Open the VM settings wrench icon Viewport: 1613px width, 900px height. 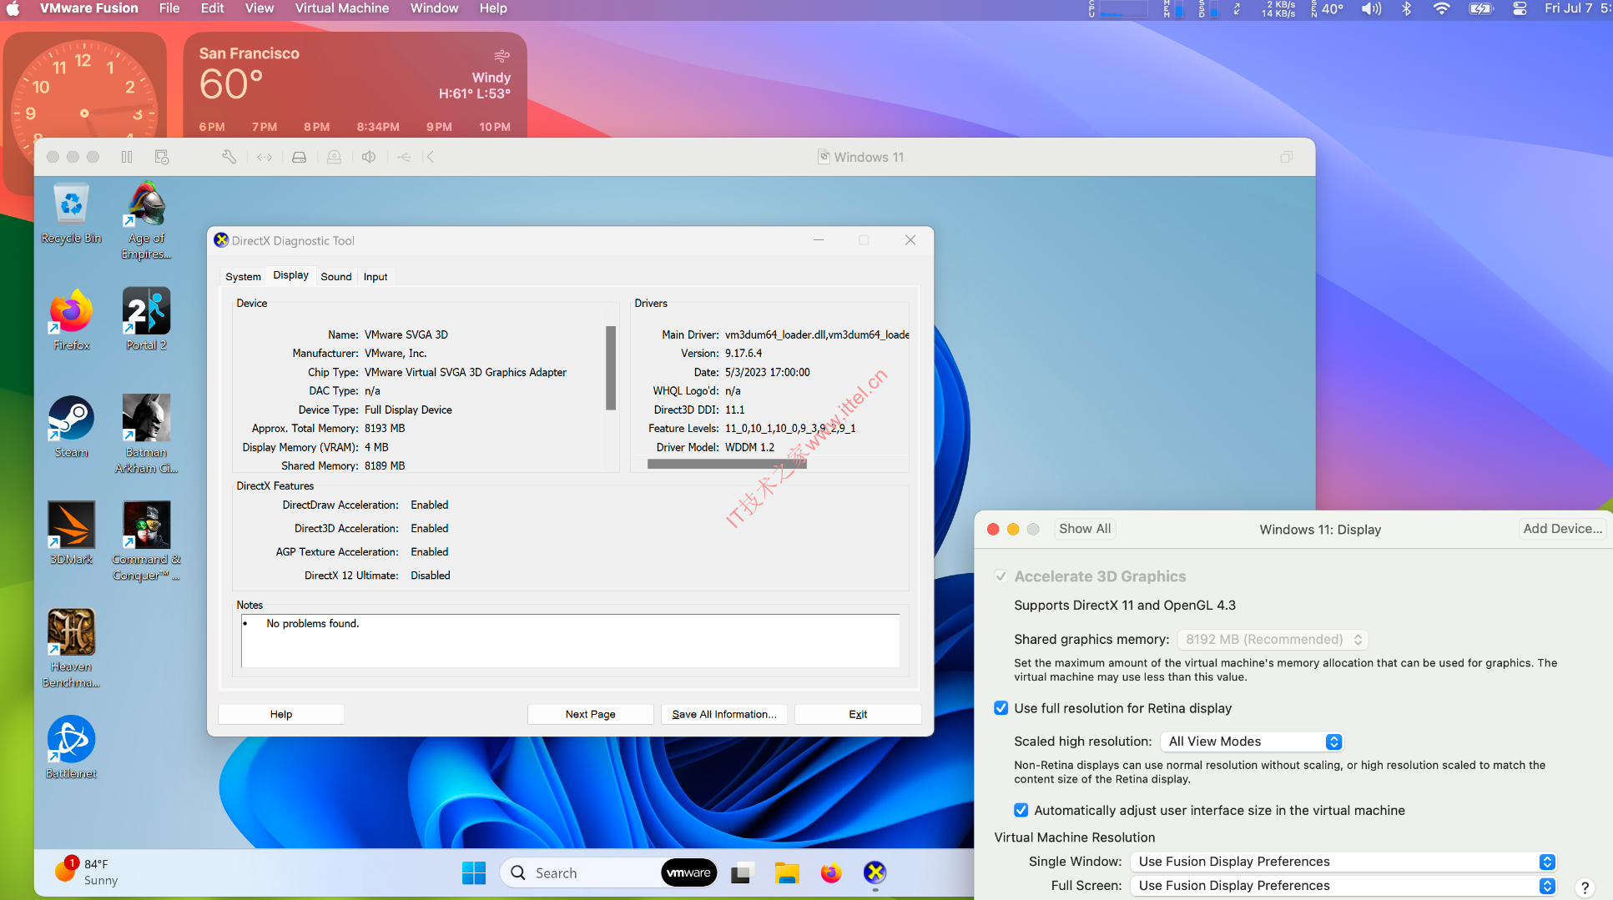point(229,157)
